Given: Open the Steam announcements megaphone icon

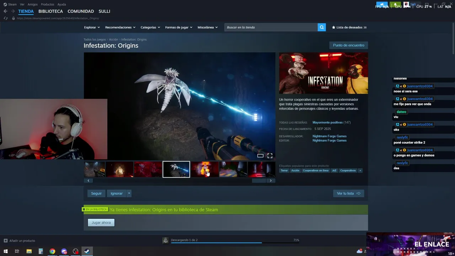Looking at the screenshot, I should coord(382,5).
